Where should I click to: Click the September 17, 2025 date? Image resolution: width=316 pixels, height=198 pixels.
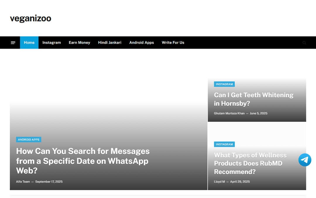click(x=49, y=182)
